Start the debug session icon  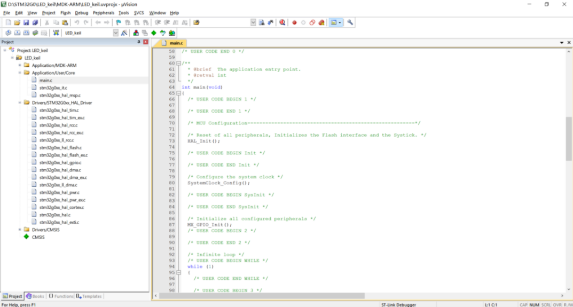coord(282,23)
